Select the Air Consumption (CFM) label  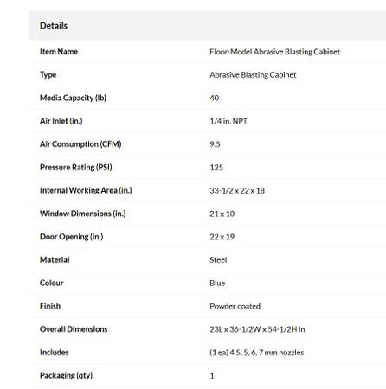(80, 144)
